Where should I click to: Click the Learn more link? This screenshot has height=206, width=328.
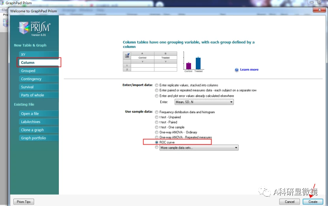point(249,70)
